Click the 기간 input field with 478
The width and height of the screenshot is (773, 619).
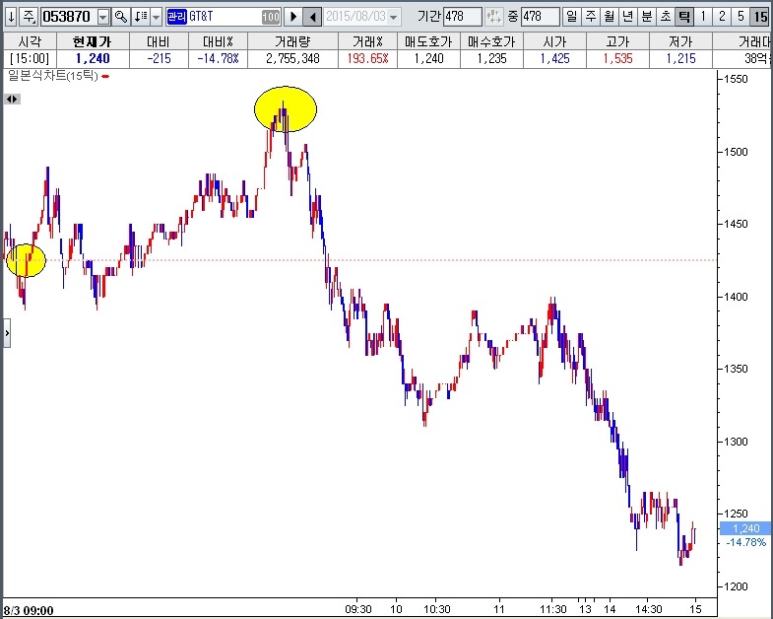click(x=462, y=17)
